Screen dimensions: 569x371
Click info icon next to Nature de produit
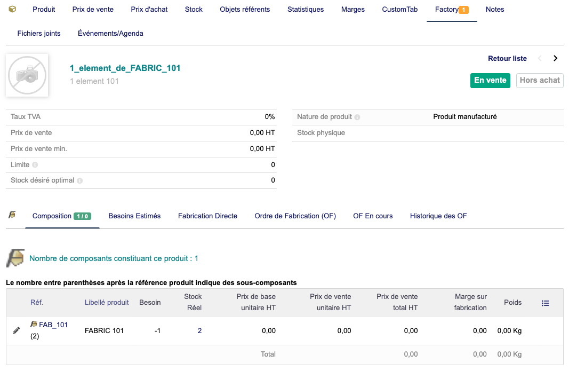357,117
